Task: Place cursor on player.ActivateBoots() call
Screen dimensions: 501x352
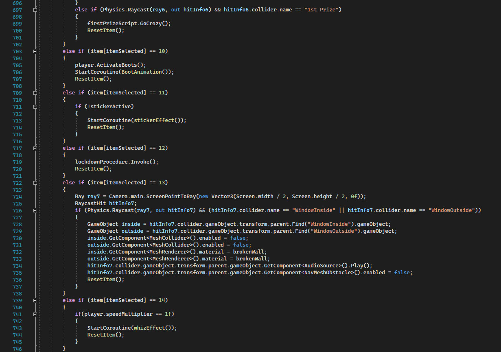Action: [110, 65]
